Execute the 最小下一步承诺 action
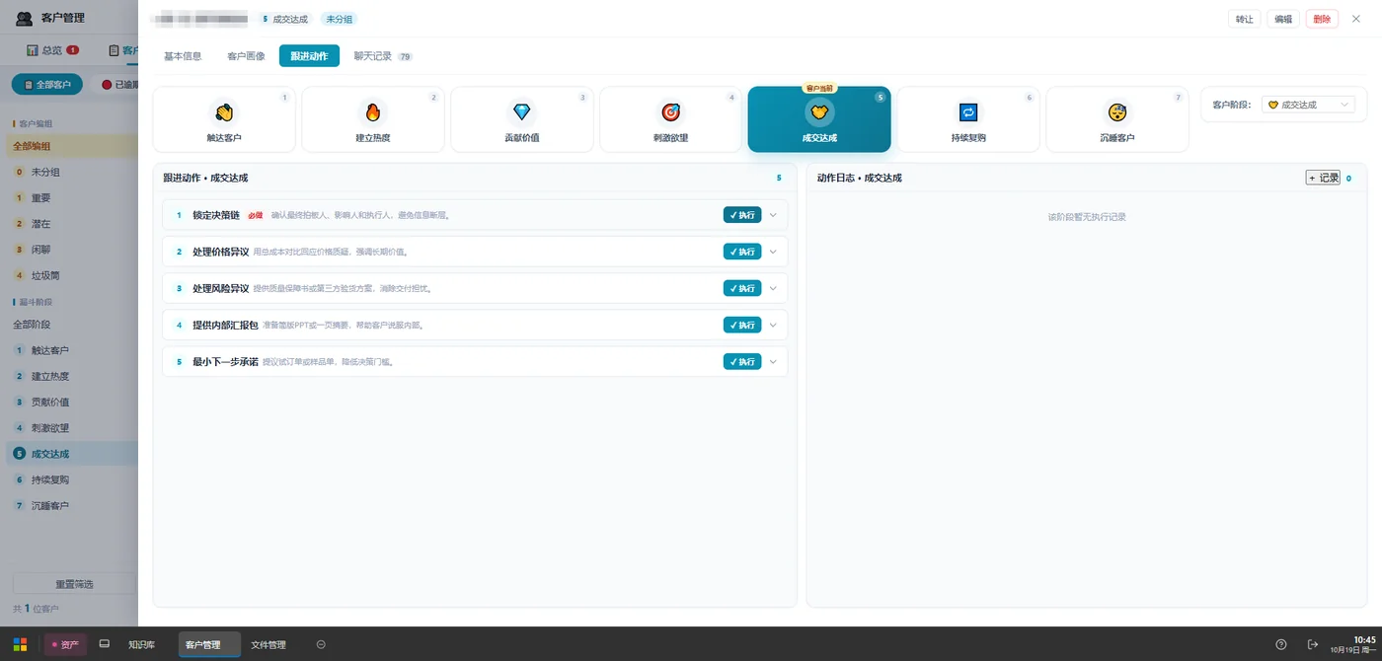 click(x=742, y=361)
